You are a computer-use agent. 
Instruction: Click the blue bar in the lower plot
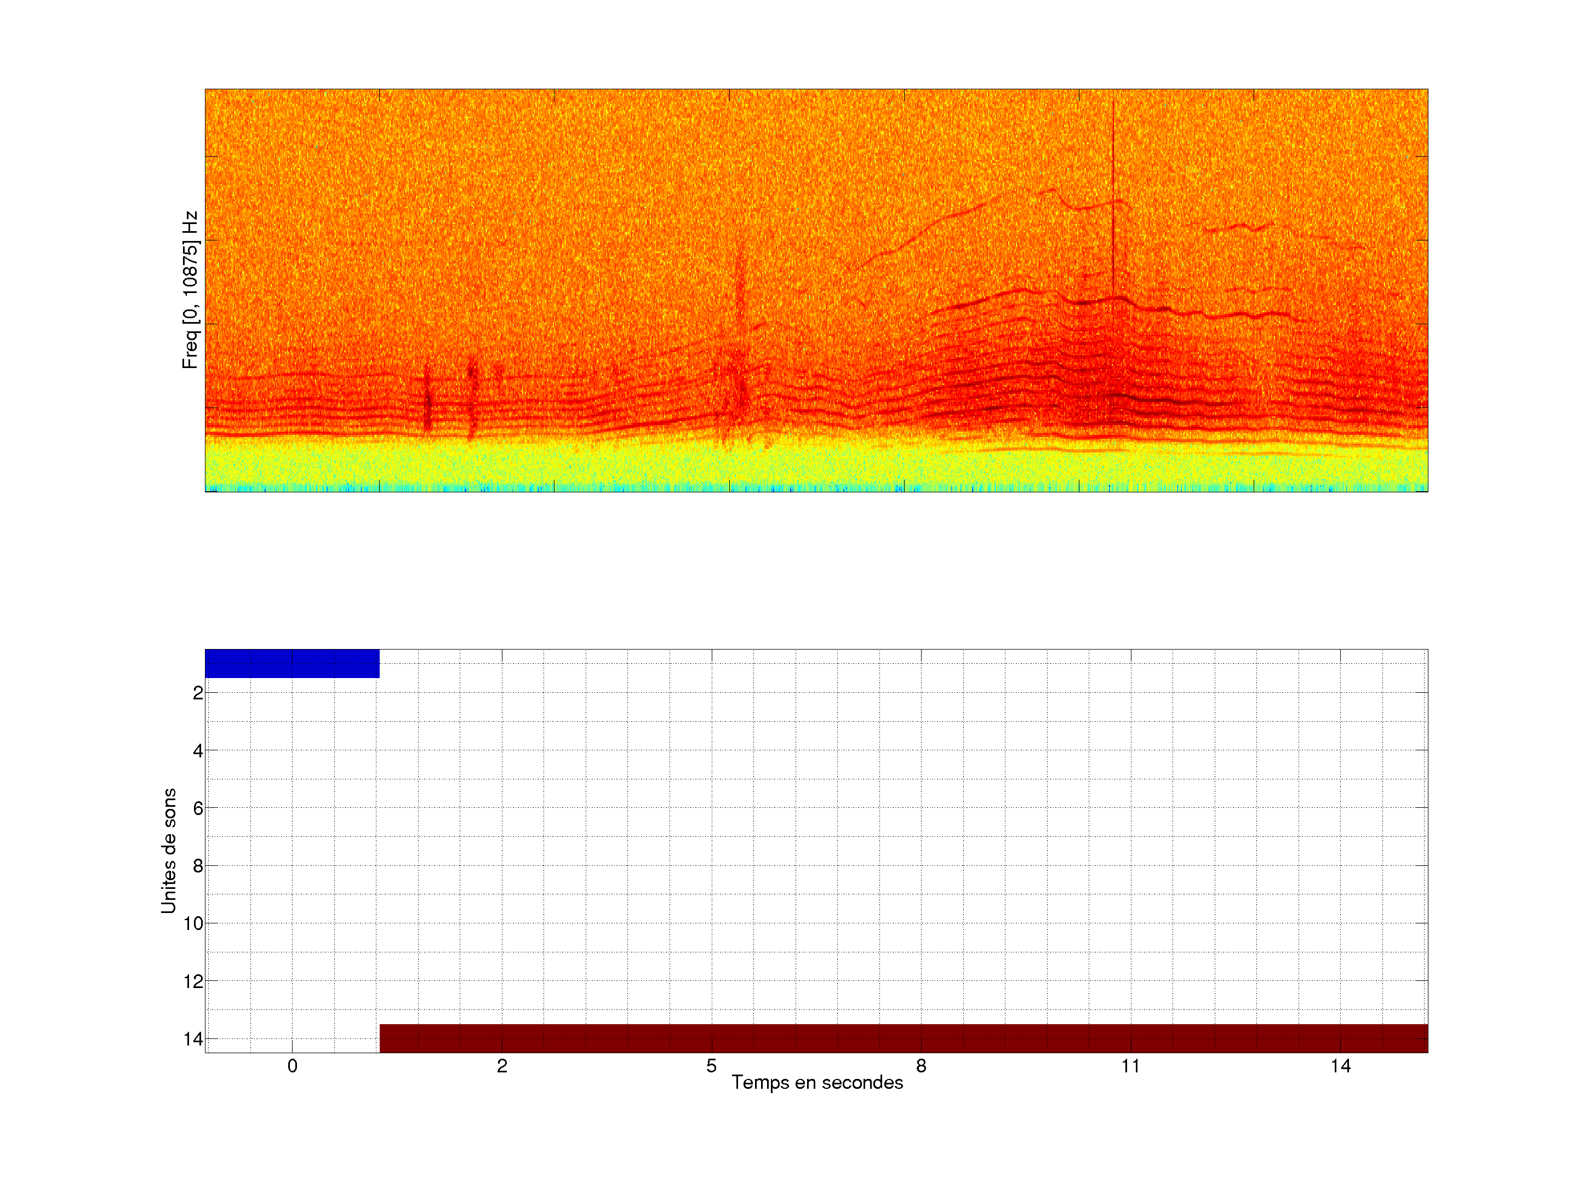coord(292,663)
